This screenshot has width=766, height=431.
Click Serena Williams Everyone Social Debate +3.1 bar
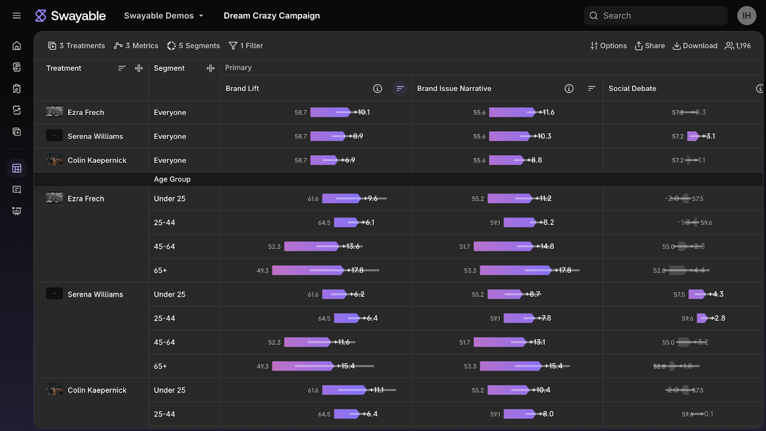click(694, 136)
